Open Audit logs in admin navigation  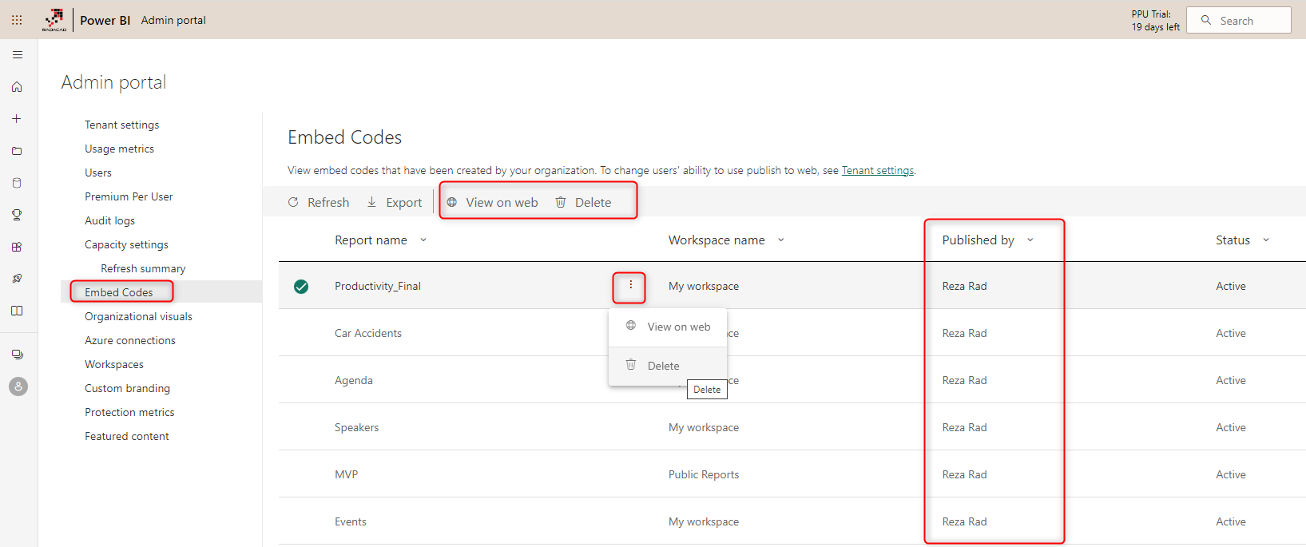click(x=109, y=220)
